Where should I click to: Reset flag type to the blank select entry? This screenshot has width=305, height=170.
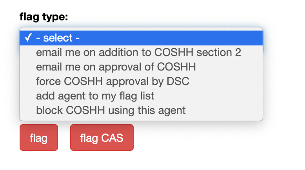pos(58,38)
